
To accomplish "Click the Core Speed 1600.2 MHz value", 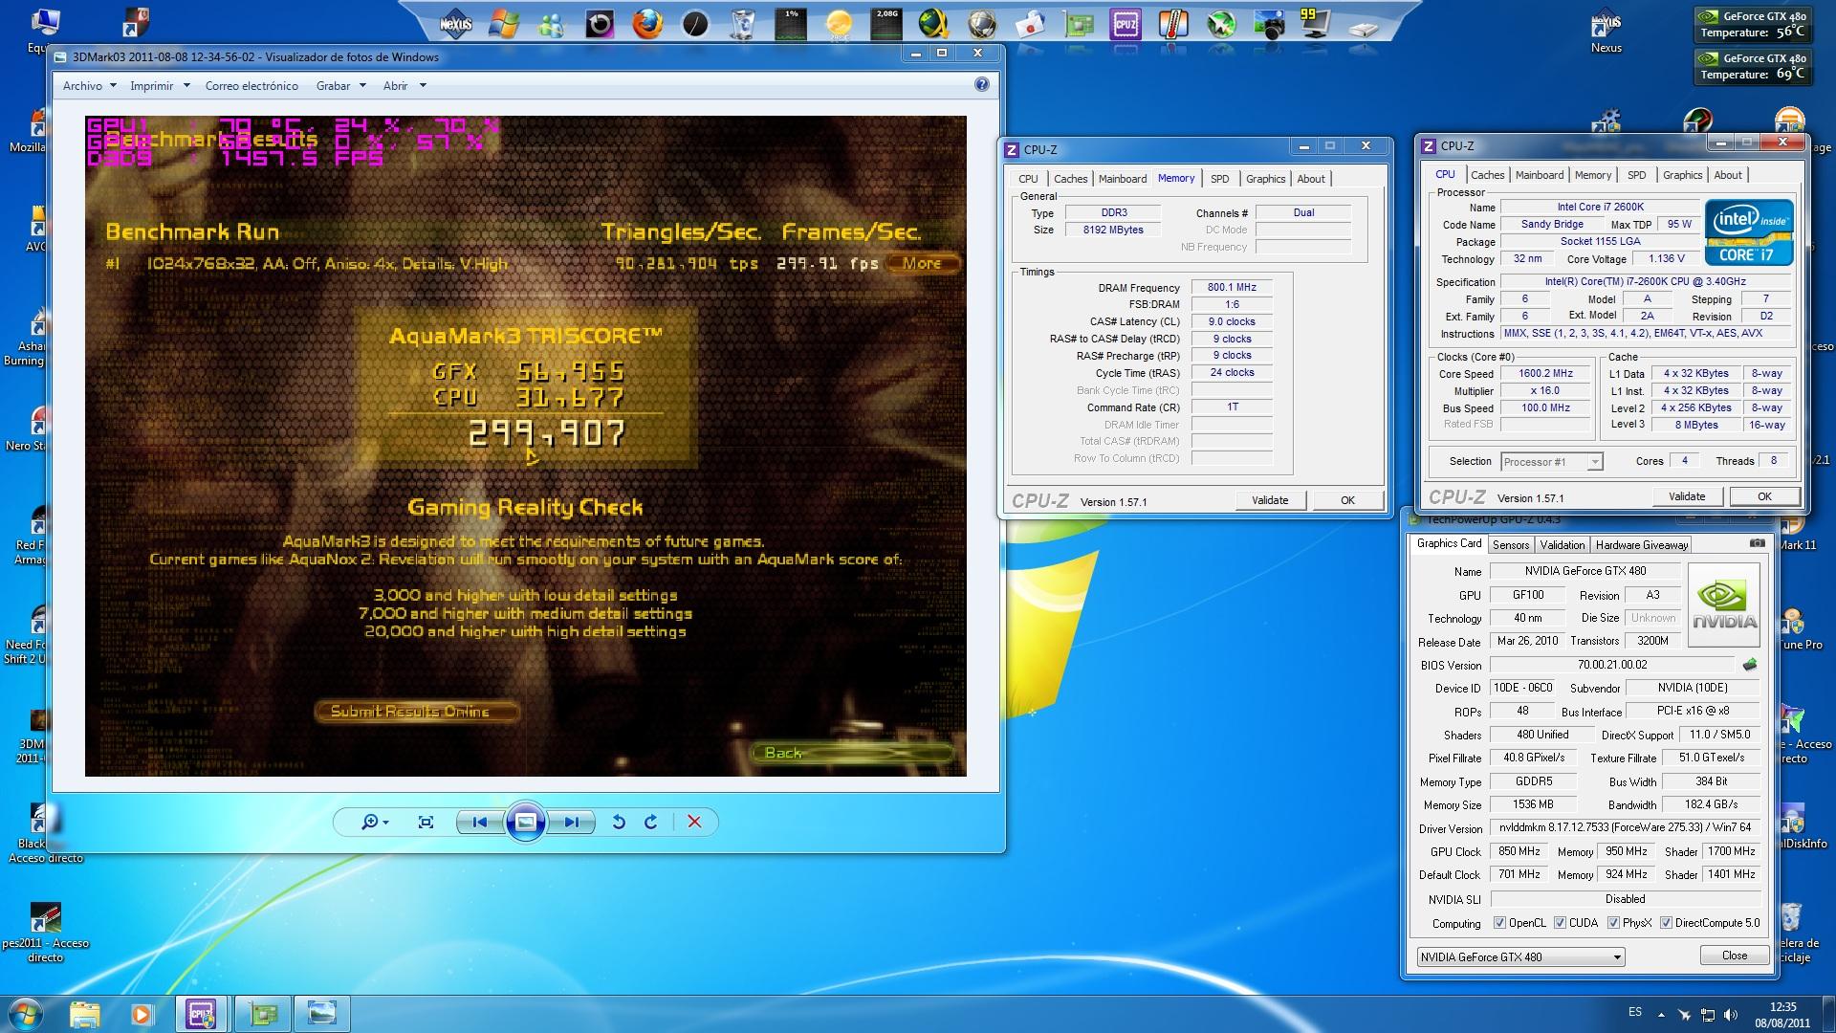I will tap(1545, 374).
